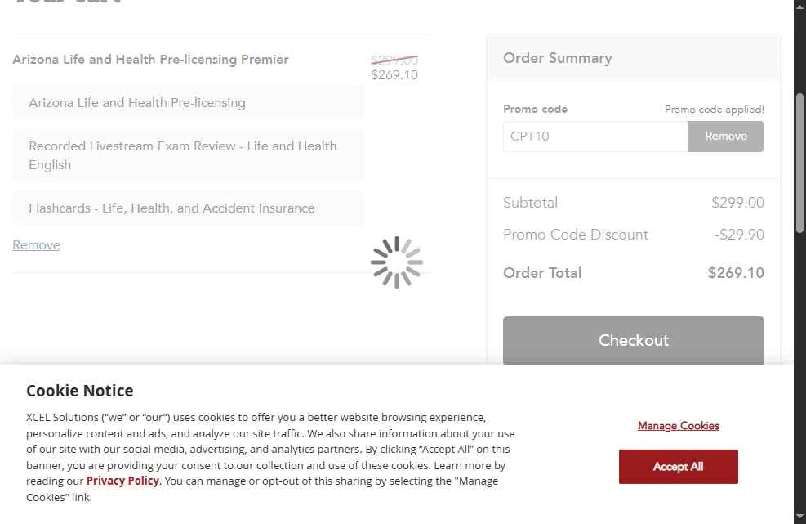Focus the promo code input field
Screen dimensions: 806x524
tap(595, 137)
